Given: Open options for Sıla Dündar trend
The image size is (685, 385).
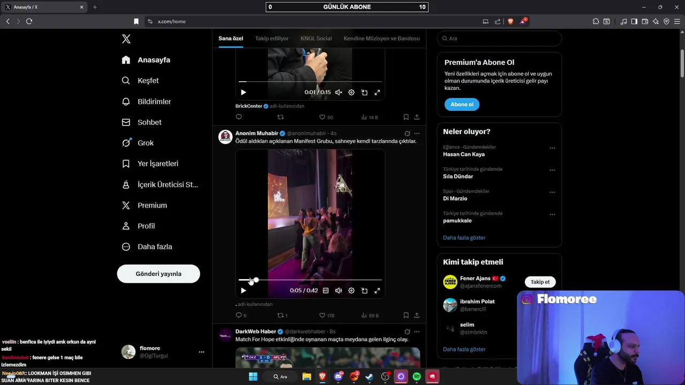Looking at the screenshot, I should tap(552, 170).
